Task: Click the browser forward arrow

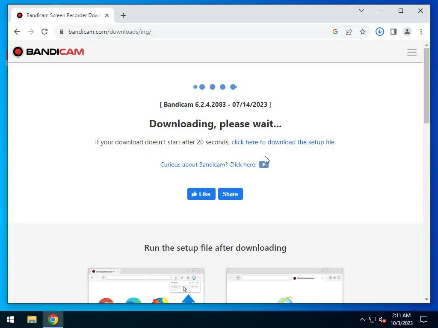Action: pos(31,32)
